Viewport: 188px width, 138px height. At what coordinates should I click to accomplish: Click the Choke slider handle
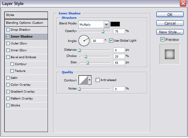click(86, 56)
